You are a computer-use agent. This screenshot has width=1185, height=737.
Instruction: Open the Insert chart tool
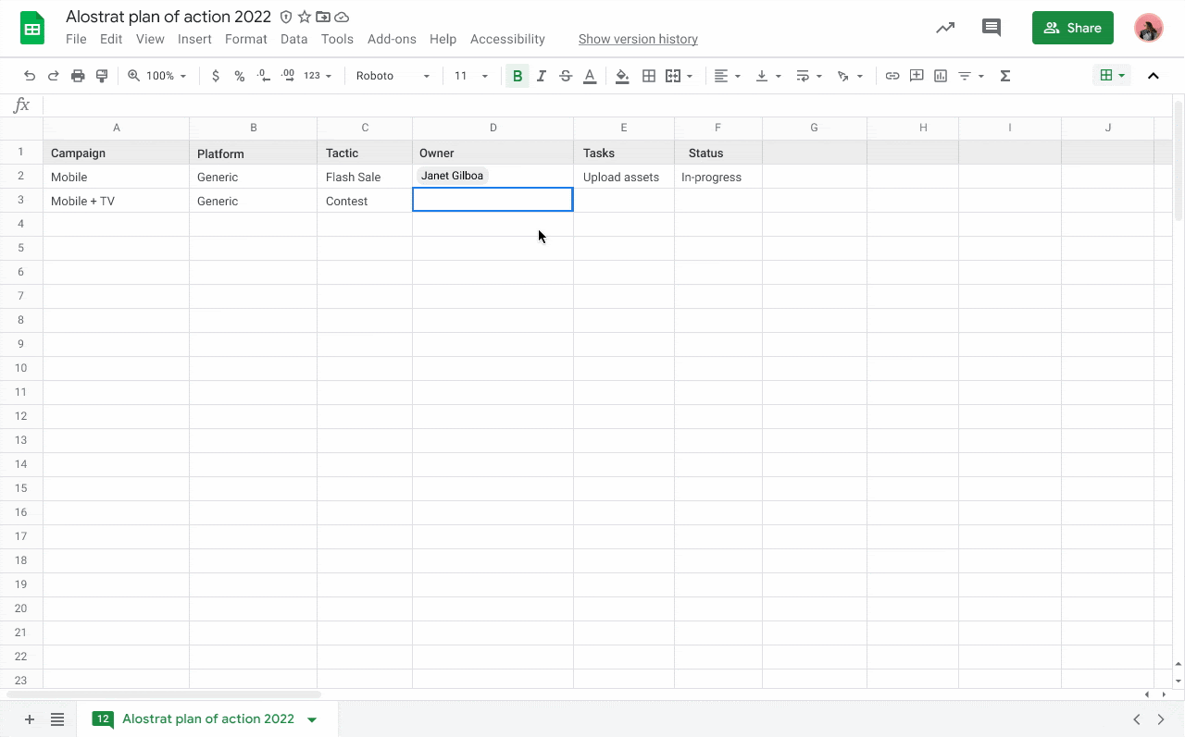[940, 76]
